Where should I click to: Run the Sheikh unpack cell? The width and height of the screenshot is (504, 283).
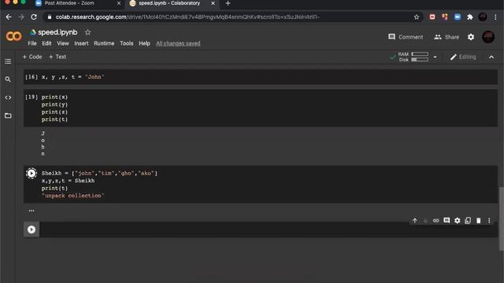(x=31, y=173)
